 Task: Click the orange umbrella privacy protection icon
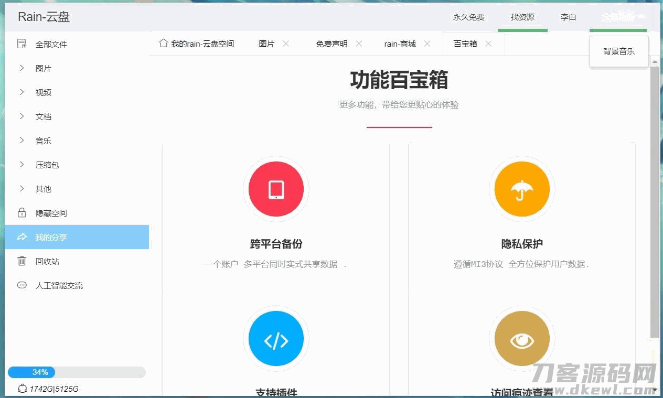521,189
